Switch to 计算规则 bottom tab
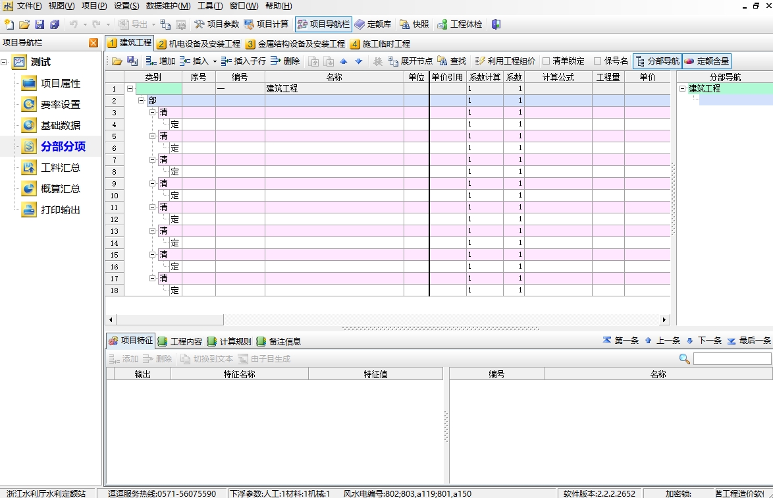 point(229,341)
